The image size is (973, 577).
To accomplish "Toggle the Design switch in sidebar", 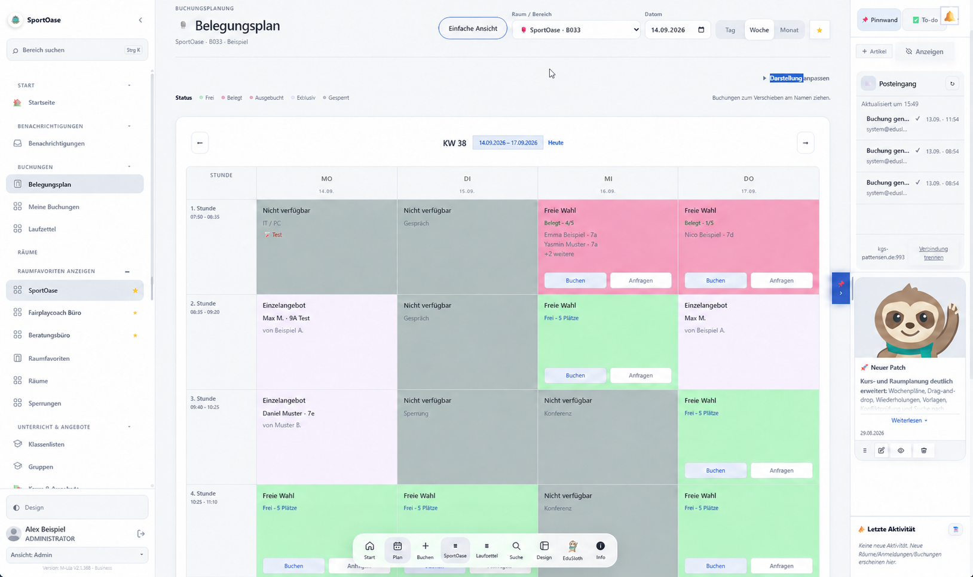I will pyautogui.click(x=77, y=507).
